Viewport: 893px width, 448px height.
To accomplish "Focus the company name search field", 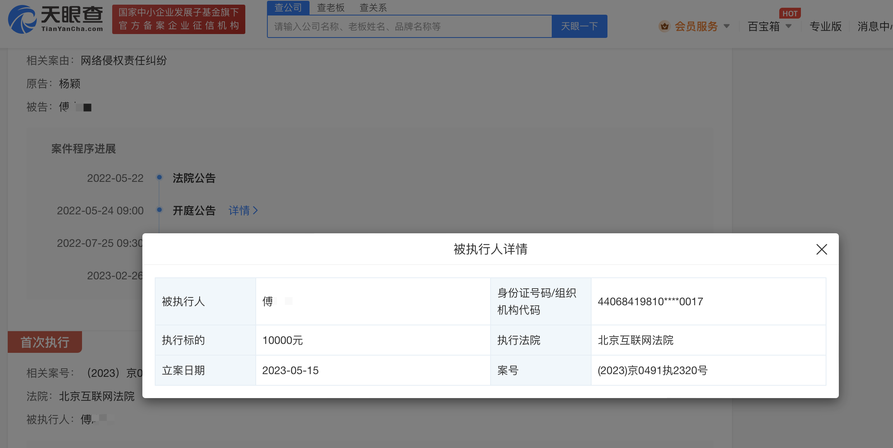I will [410, 26].
